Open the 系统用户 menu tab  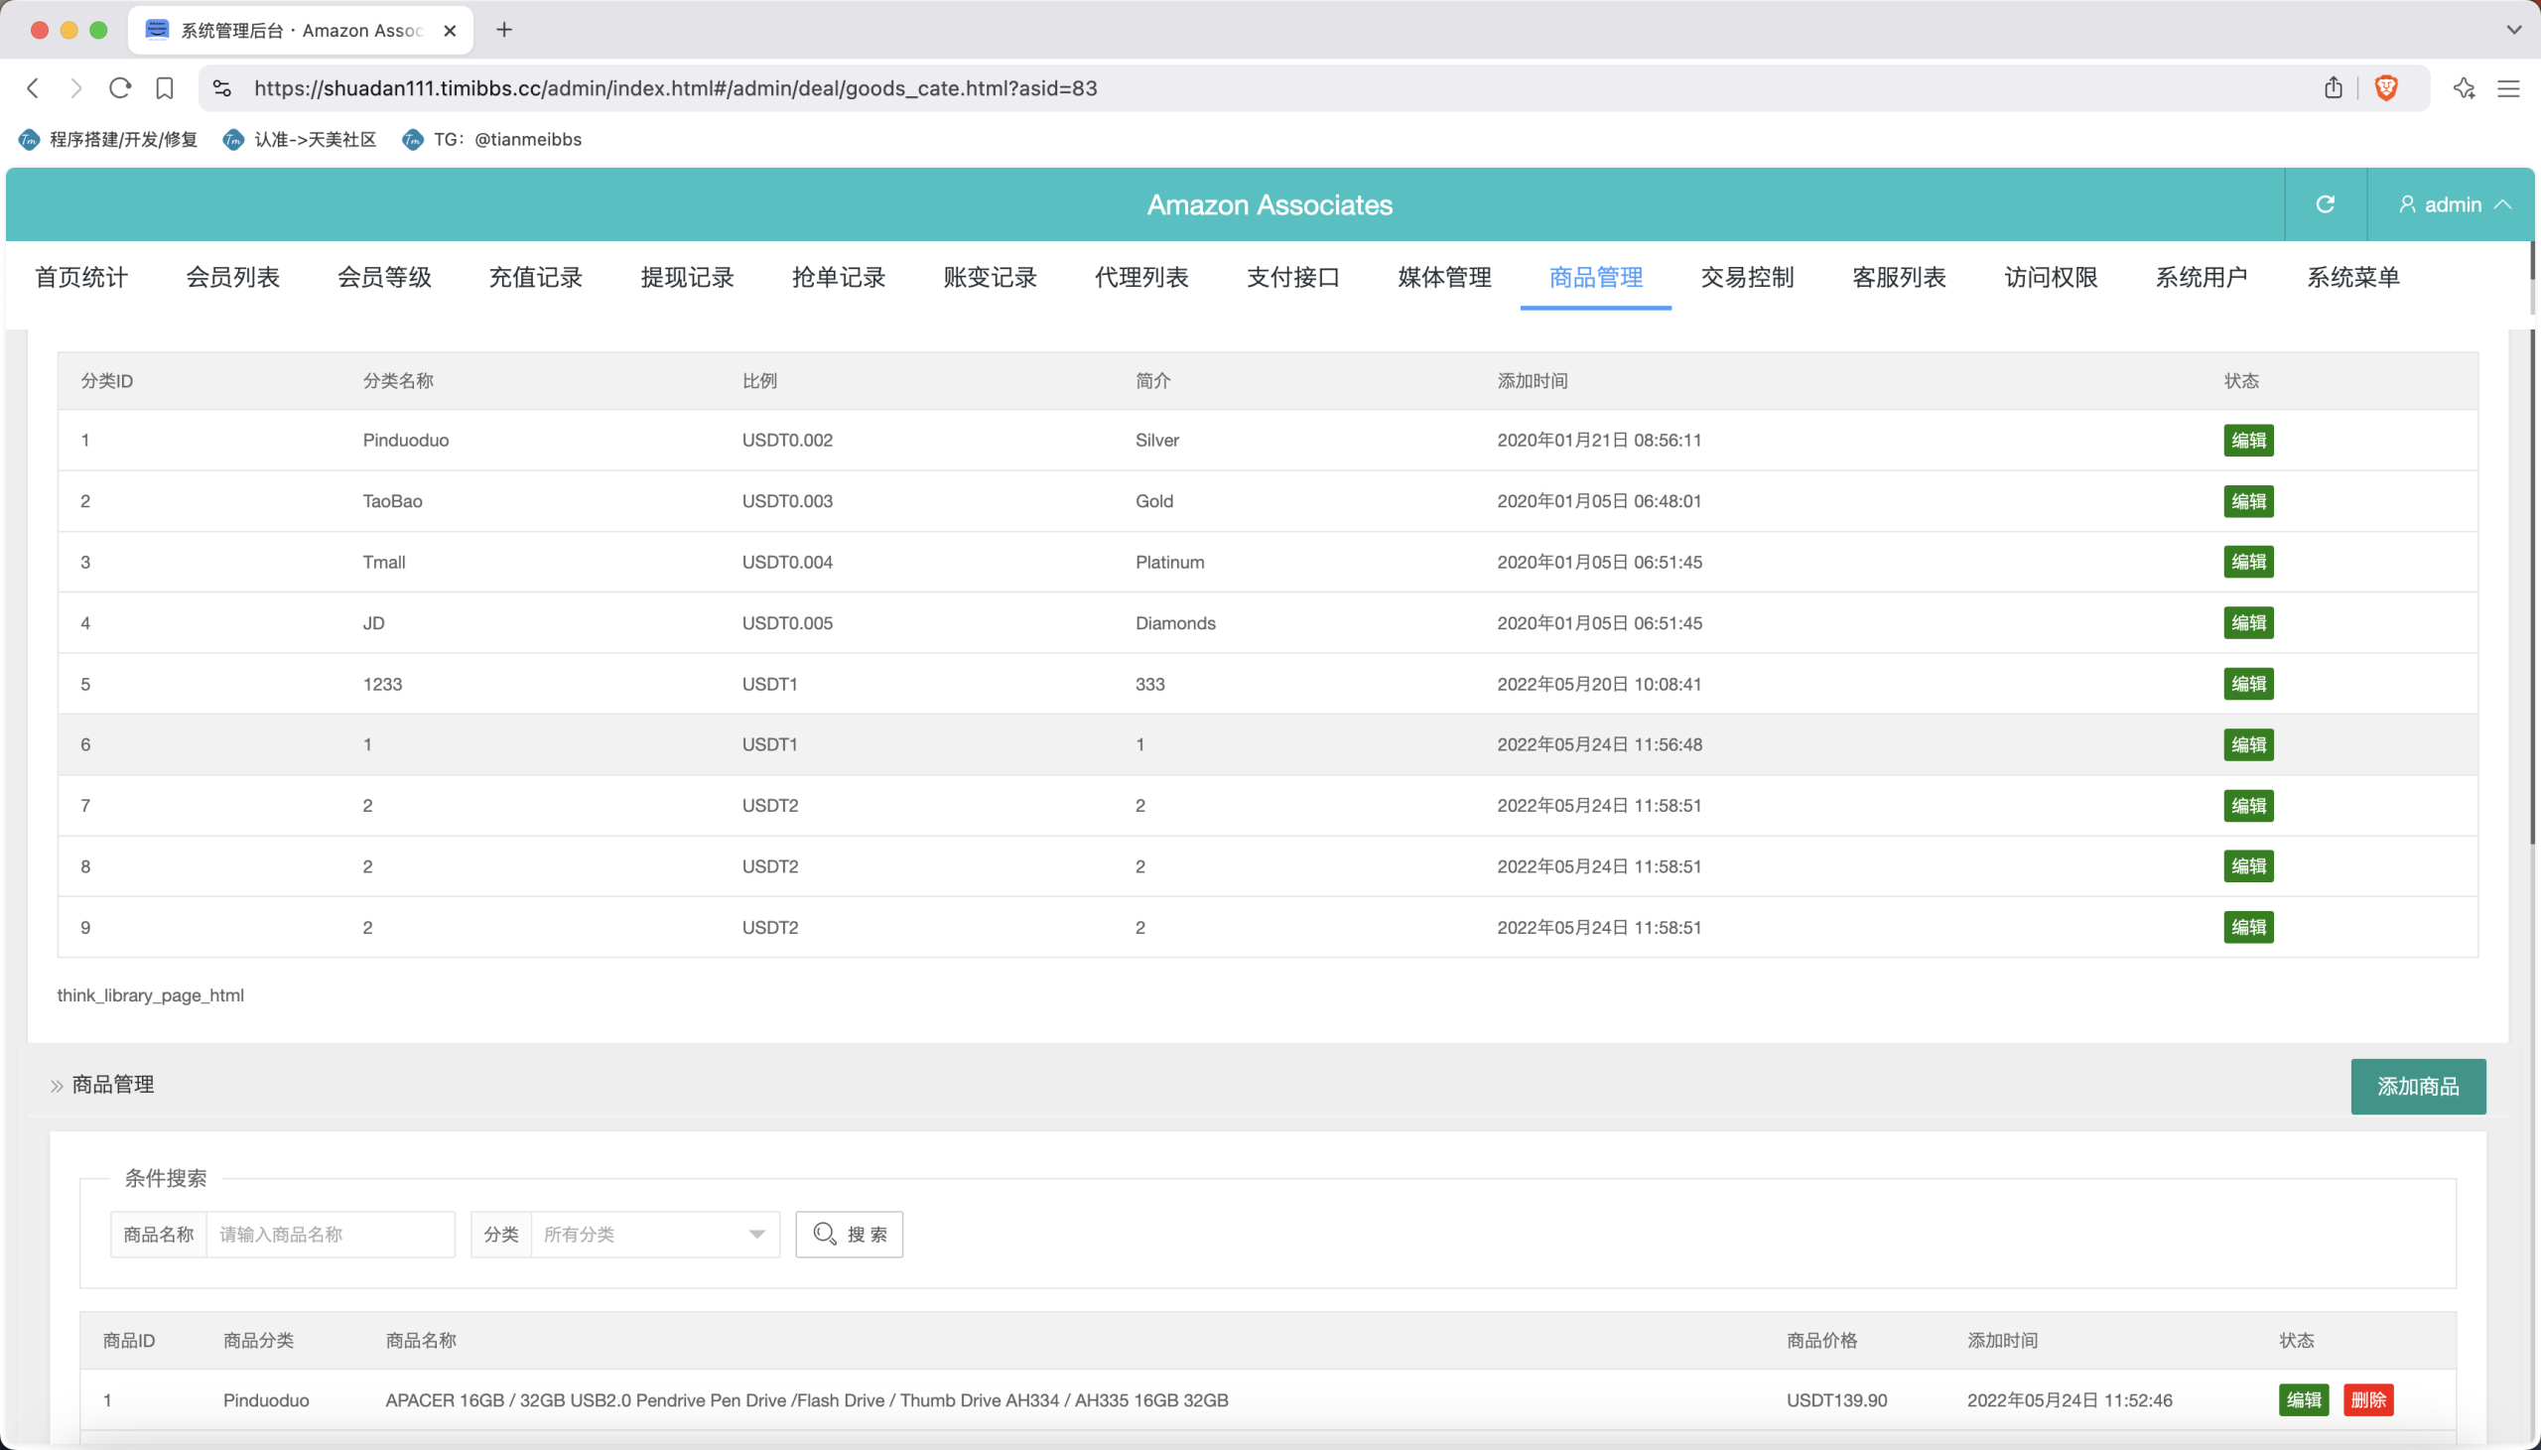point(2202,277)
